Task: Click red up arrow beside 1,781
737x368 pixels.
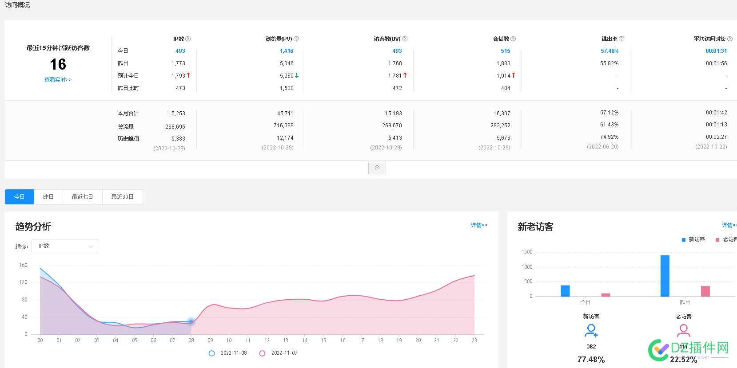Action: 405,75
